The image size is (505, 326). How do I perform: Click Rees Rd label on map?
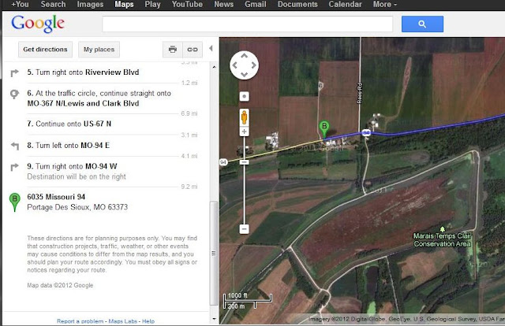tap(360, 93)
